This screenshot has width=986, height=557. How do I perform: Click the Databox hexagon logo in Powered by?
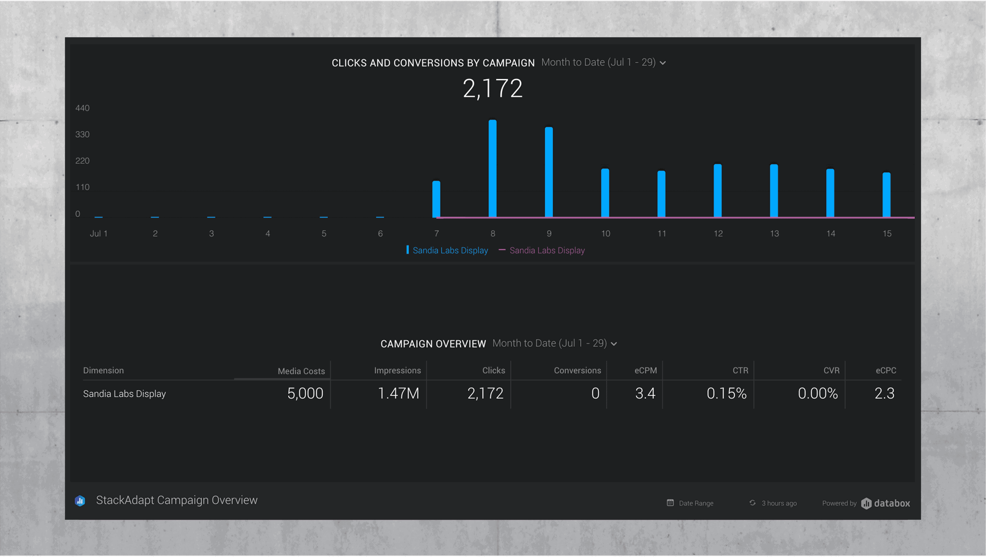[867, 503]
